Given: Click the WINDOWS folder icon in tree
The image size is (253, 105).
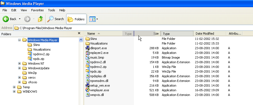Looking at the screenshot, I should (x=19, y=92).
